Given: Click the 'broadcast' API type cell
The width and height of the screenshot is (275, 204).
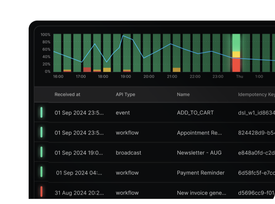Looking at the screenshot, I should [129, 153].
